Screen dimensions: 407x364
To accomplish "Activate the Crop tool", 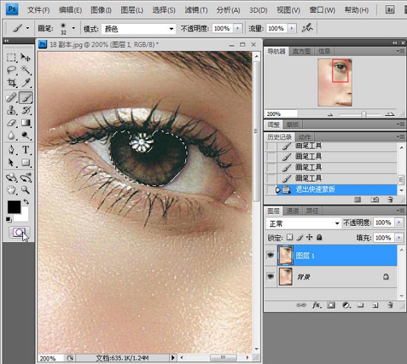I will (x=11, y=83).
